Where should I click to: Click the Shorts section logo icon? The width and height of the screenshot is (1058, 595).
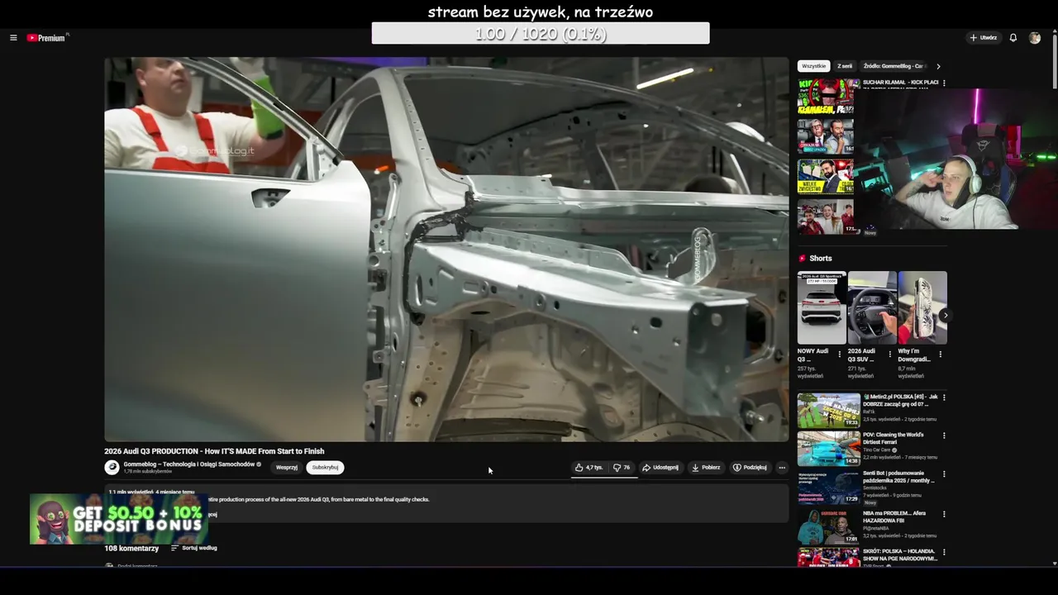pyautogui.click(x=802, y=259)
